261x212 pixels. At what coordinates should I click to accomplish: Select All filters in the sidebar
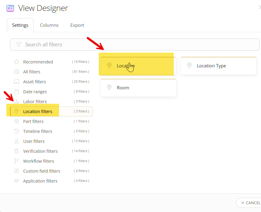click(31, 72)
